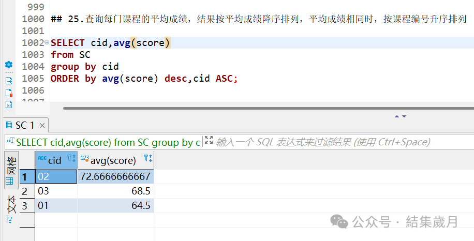Click the 123 type icon on avg(score) header
474x241 pixels.
tap(85, 159)
